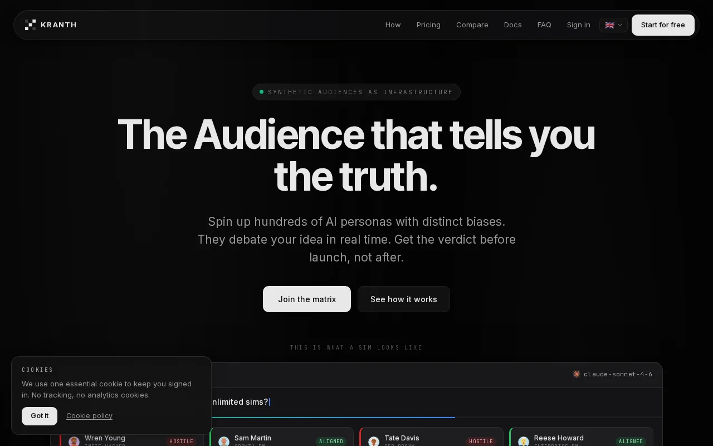Click Wren Young's avatar
Screen dimensions: 713x446
tap(74, 442)
